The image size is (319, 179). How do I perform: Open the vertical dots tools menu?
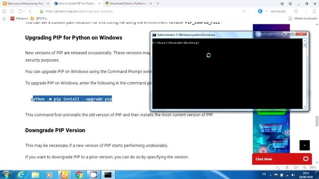(306, 11)
